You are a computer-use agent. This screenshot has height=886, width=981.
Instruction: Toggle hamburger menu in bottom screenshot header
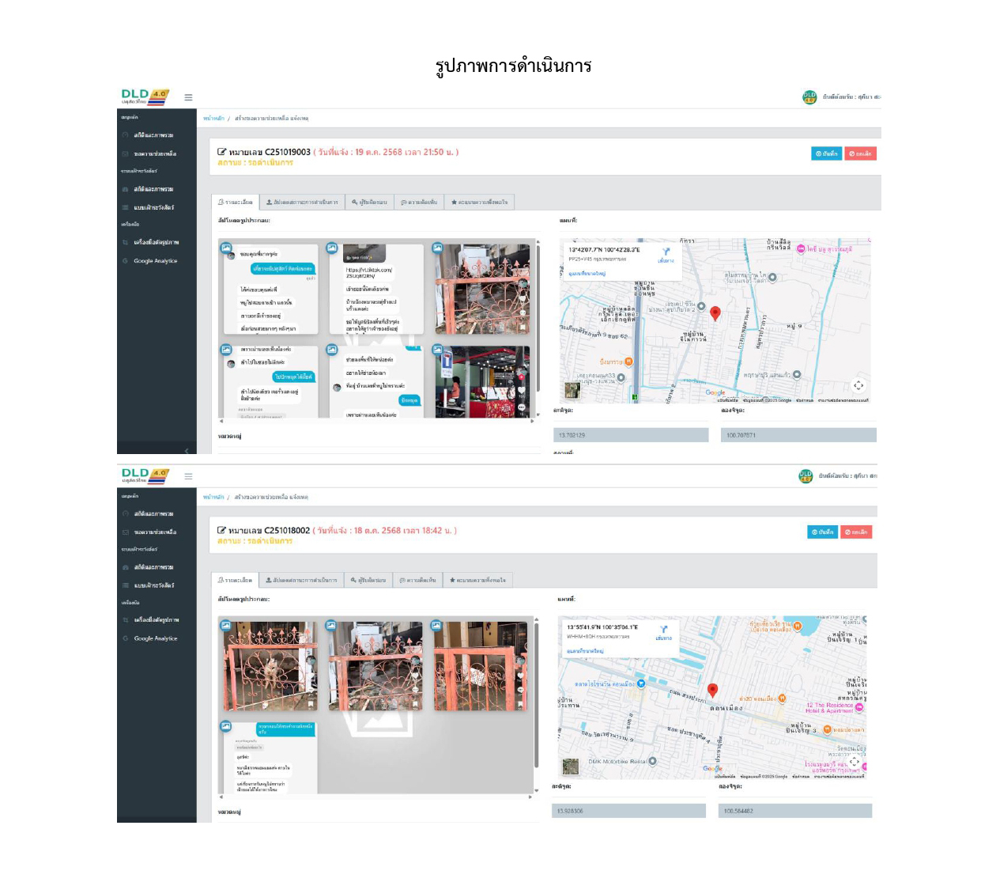click(x=188, y=476)
